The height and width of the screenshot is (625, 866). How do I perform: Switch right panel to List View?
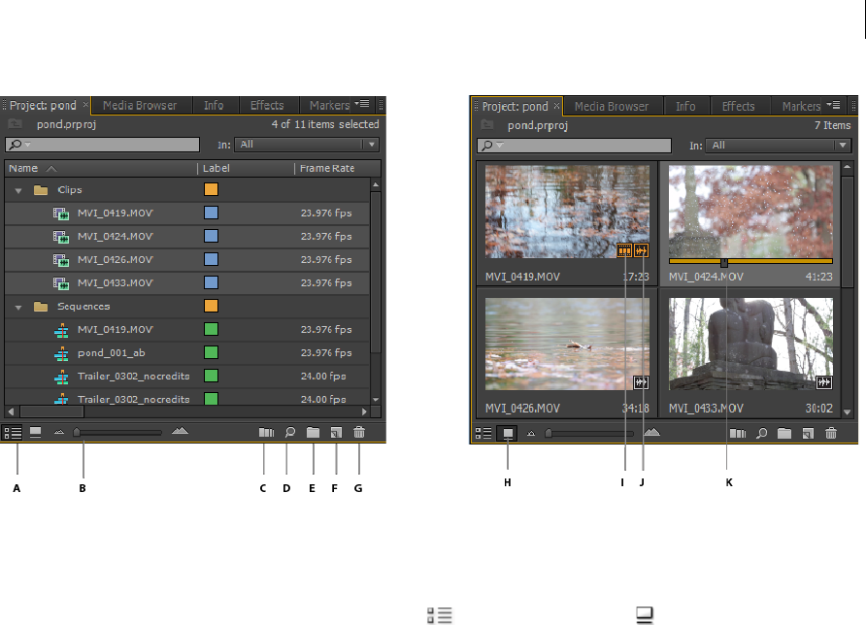tap(483, 434)
